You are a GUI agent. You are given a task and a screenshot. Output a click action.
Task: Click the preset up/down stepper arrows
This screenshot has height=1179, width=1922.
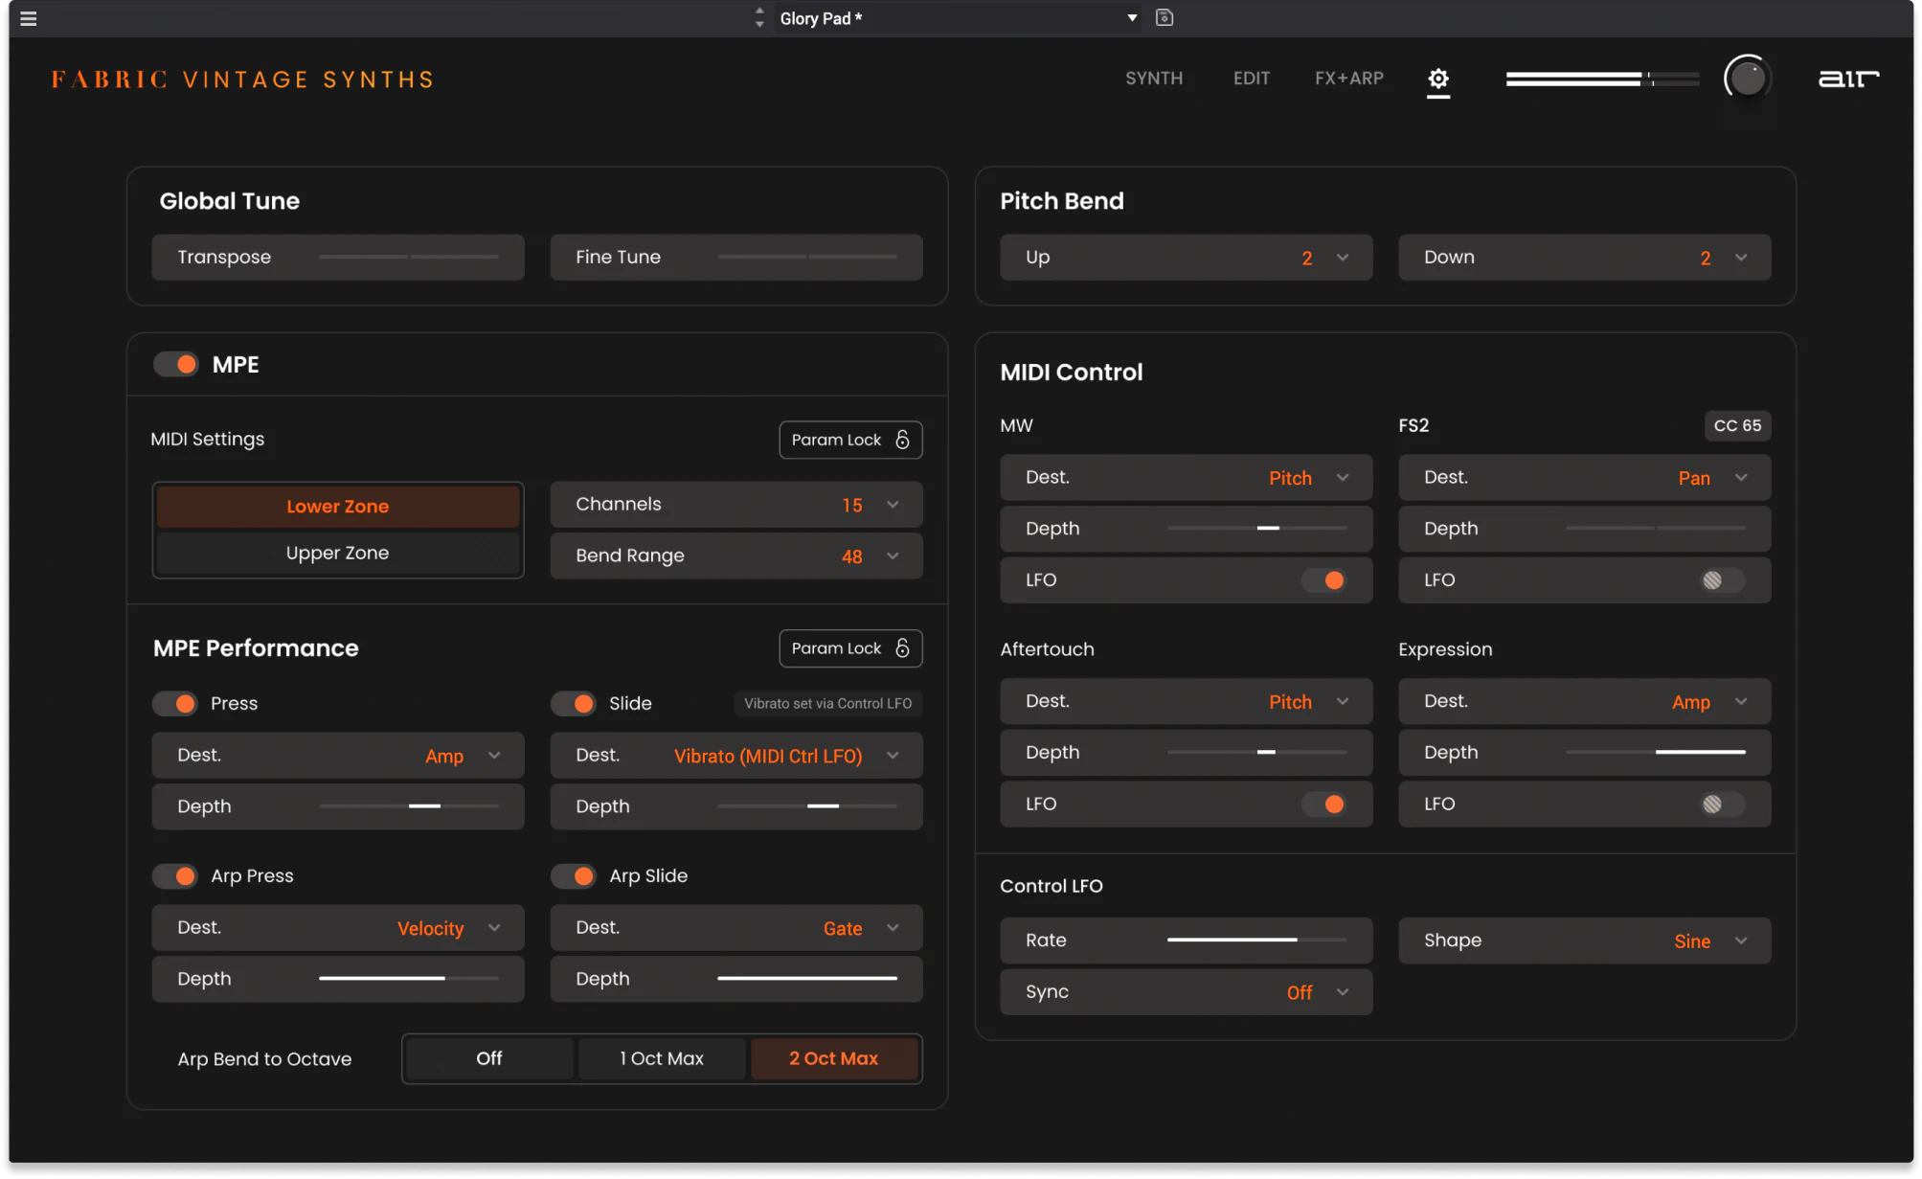point(759,17)
